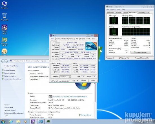Click the CPU-Z Tools button

(x=73, y=81)
